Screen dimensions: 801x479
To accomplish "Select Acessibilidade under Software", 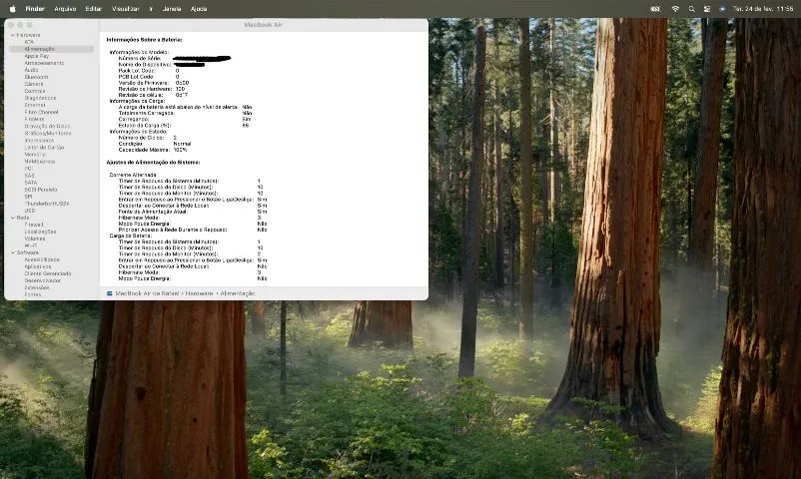I will point(42,259).
